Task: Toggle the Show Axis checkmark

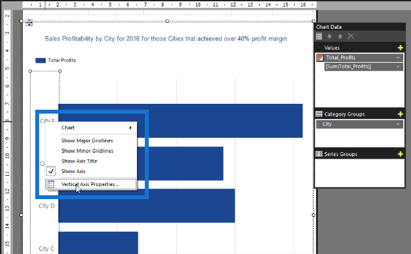Action: click(x=51, y=171)
